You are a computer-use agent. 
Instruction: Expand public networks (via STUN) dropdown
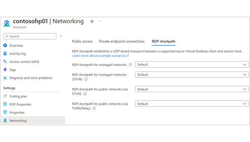pyautogui.click(x=192, y=89)
